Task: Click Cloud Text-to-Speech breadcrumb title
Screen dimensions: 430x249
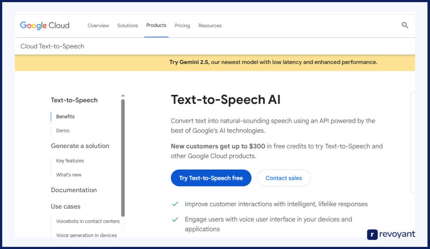Action: coord(52,46)
